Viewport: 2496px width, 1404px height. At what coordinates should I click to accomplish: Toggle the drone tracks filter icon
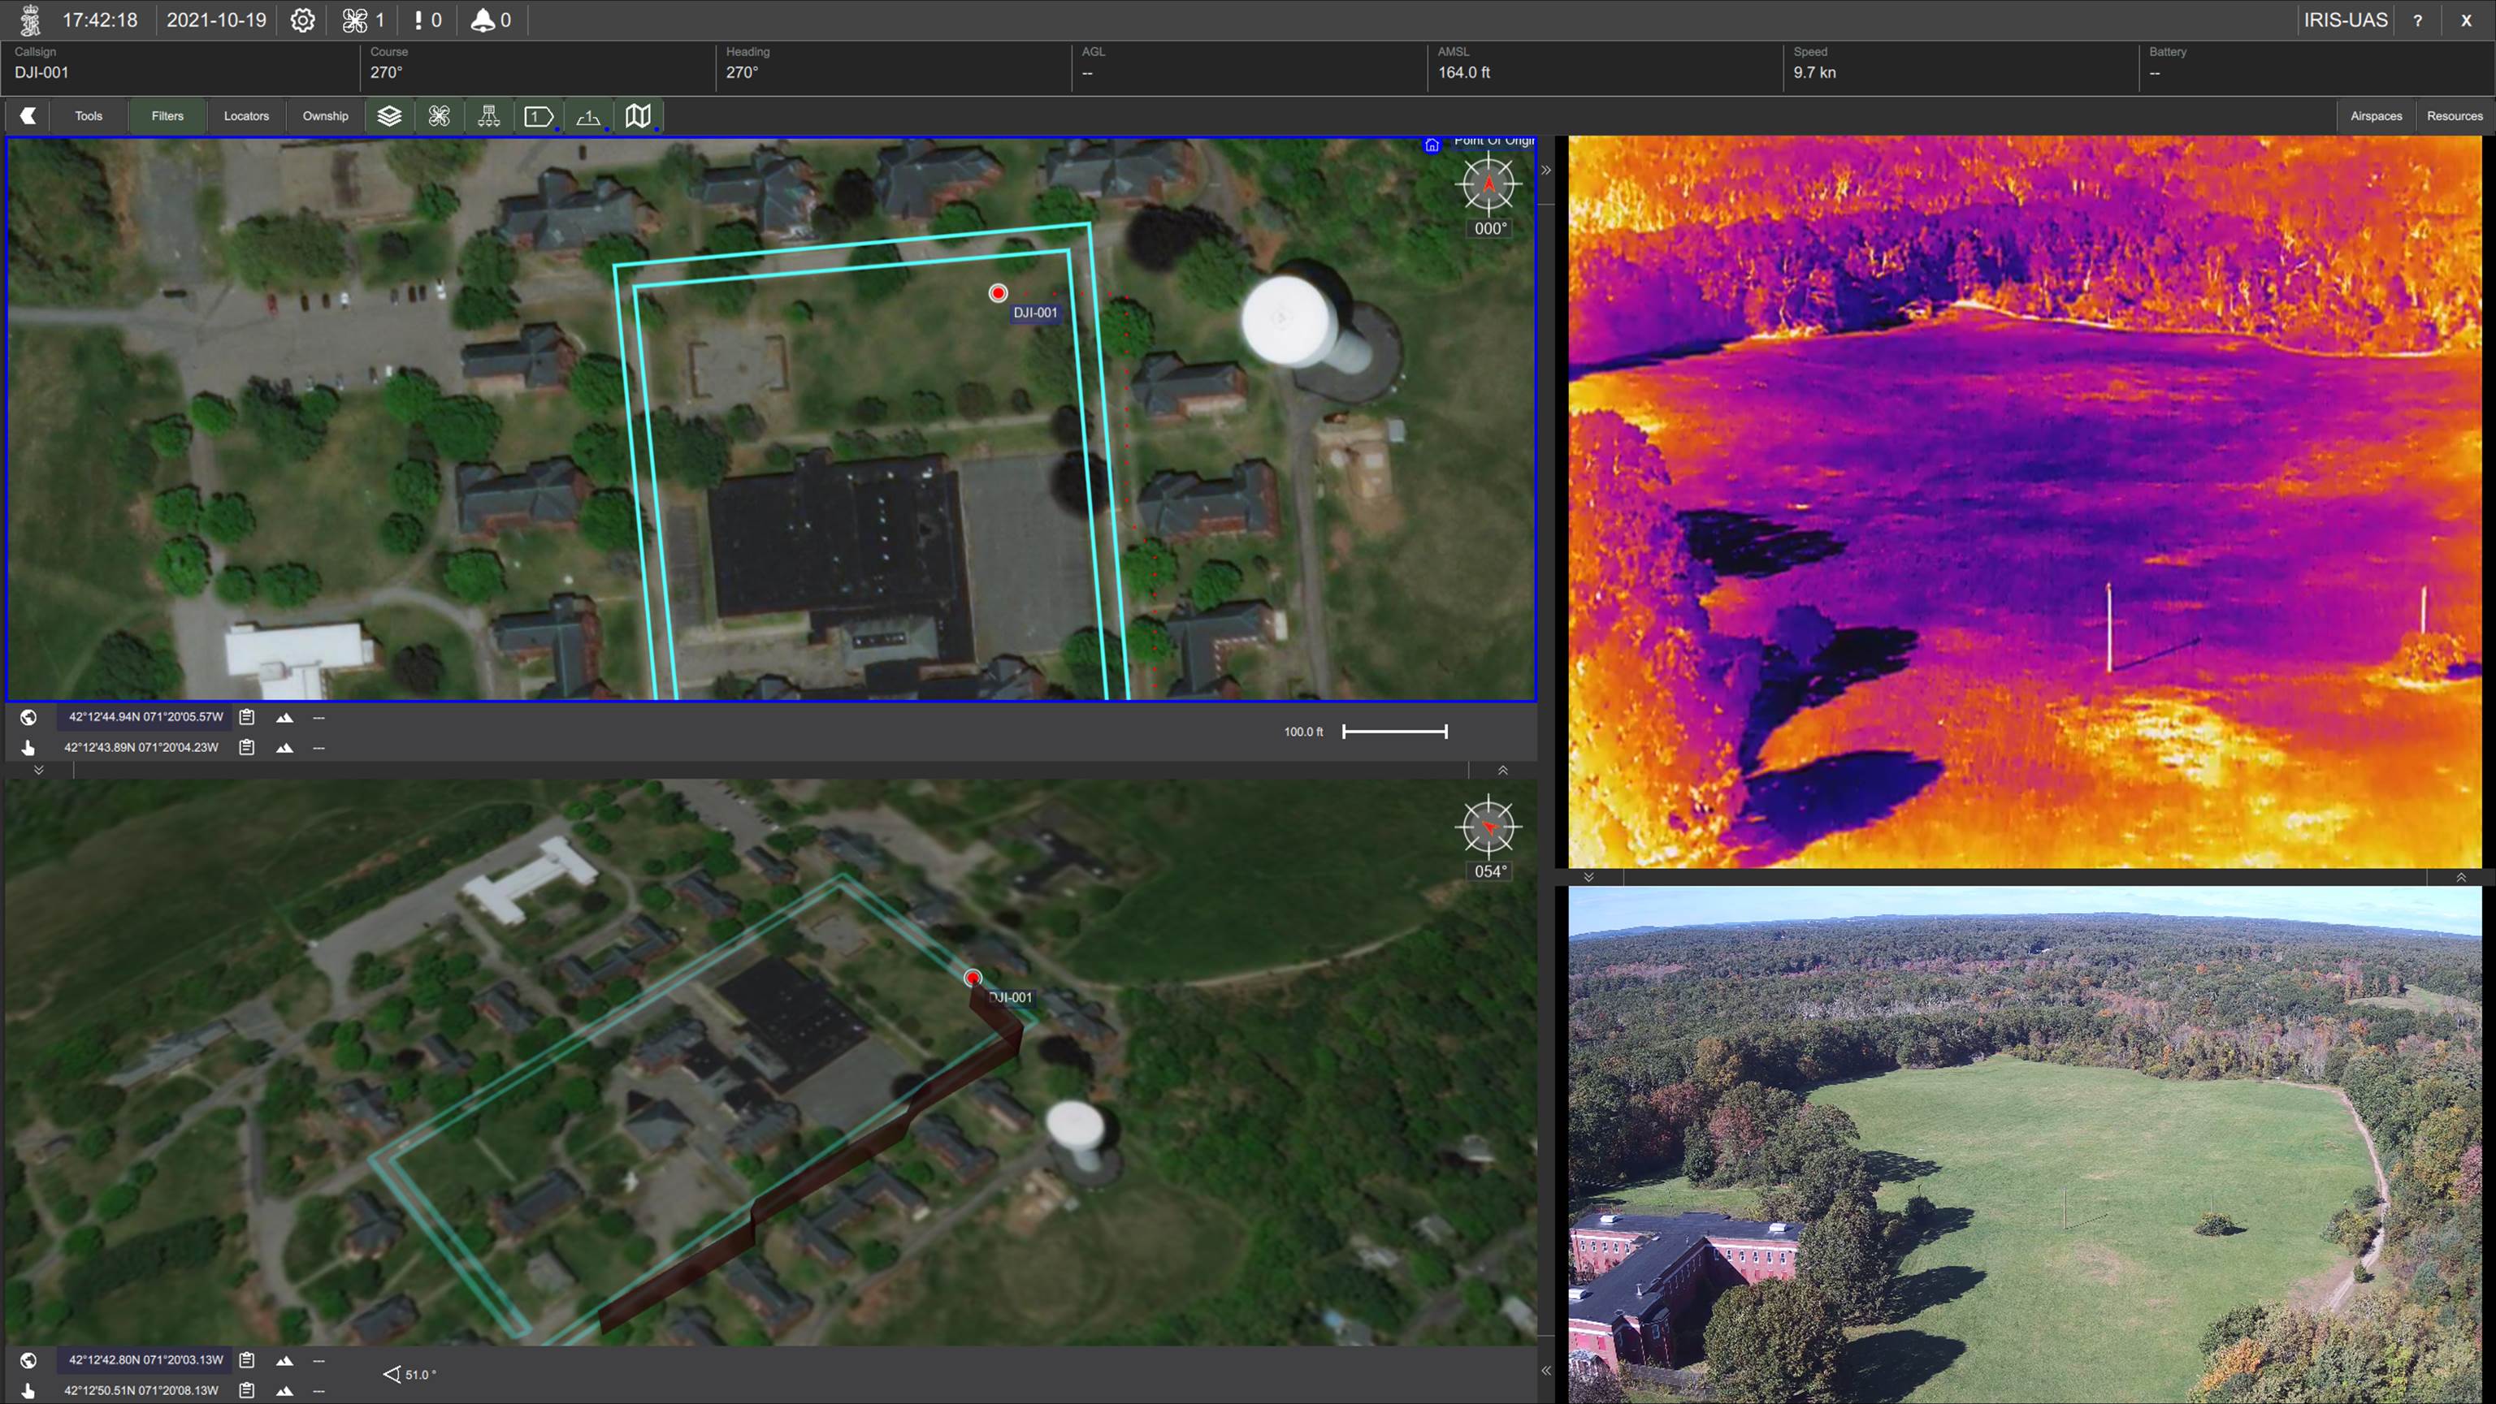[x=439, y=116]
